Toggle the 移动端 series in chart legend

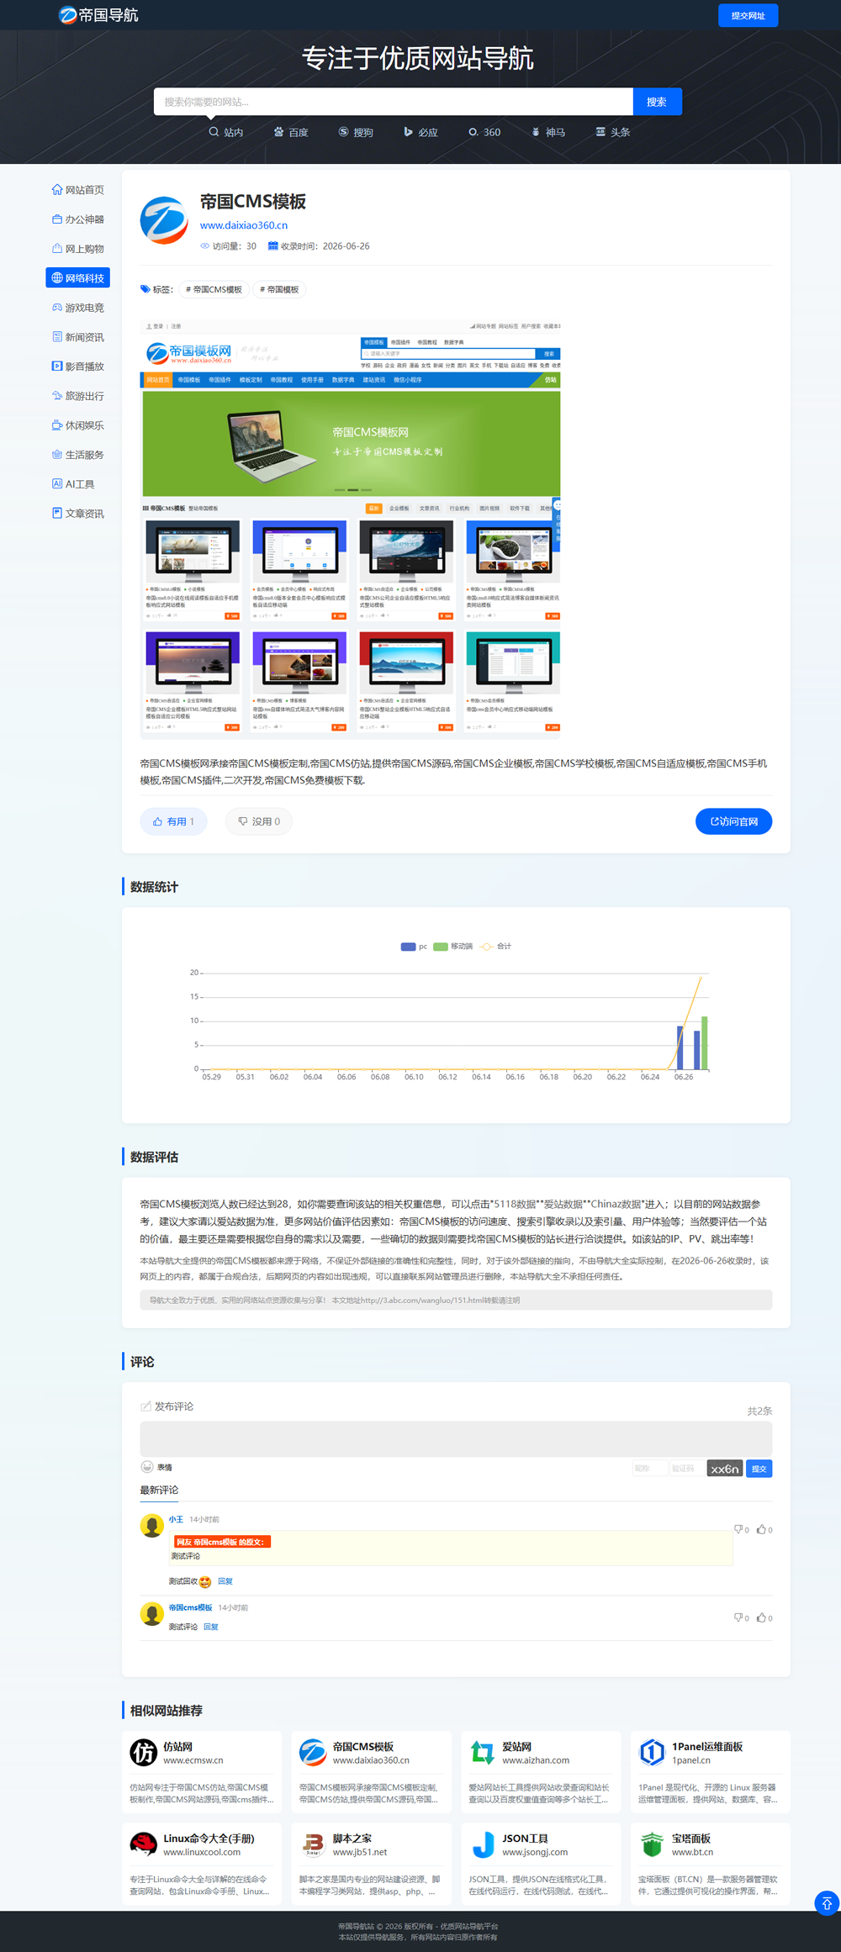pyautogui.click(x=453, y=947)
